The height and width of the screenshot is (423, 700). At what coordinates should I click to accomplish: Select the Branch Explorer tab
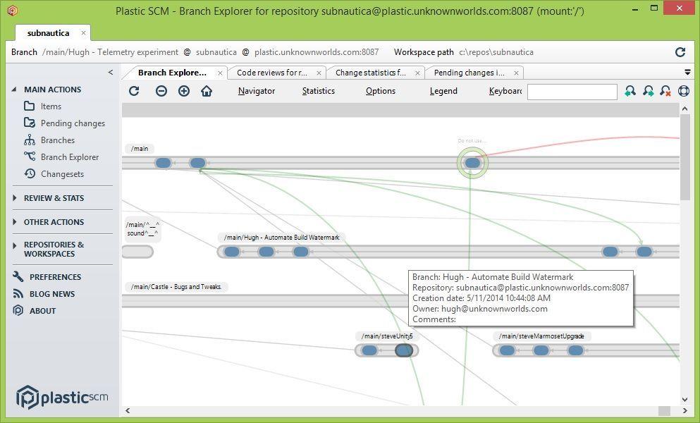click(172, 73)
